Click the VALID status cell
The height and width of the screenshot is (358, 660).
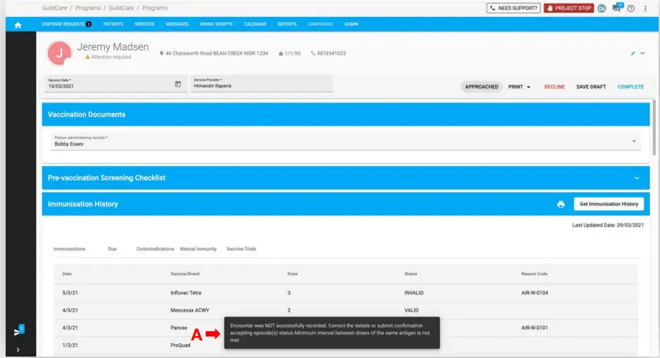click(x=411, y=310)
